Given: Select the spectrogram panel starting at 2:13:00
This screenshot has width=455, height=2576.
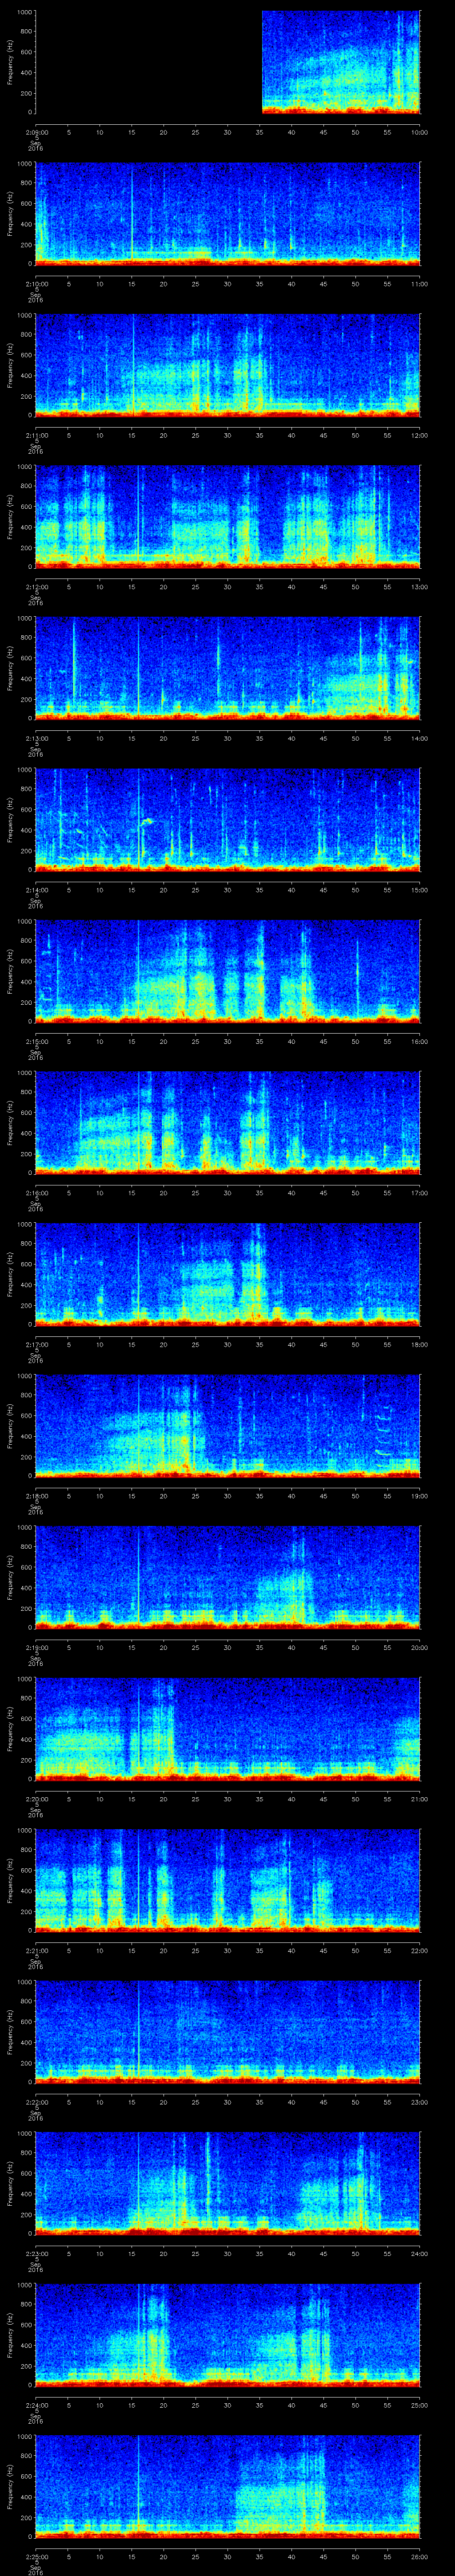Looking at the screenshot, I should click(227, 668).
